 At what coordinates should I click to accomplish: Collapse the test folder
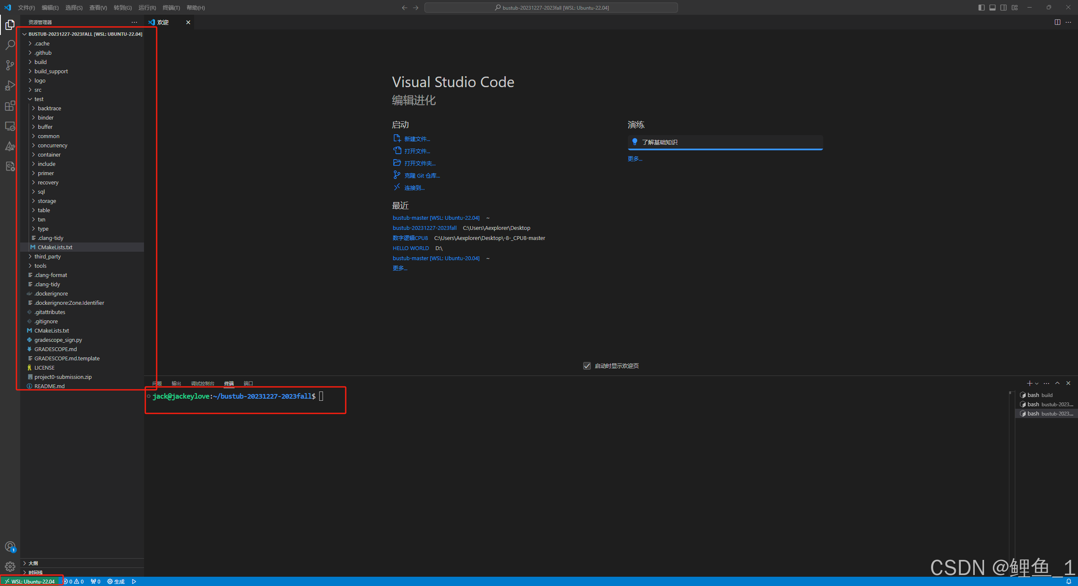39,99
